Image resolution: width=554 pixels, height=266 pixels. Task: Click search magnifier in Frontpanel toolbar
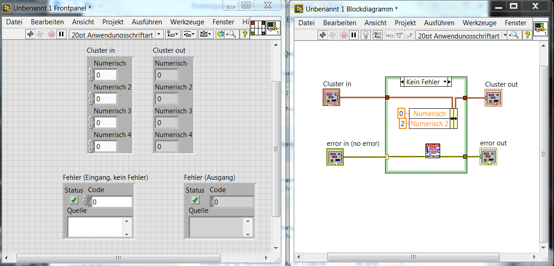[x=232, y=34]
